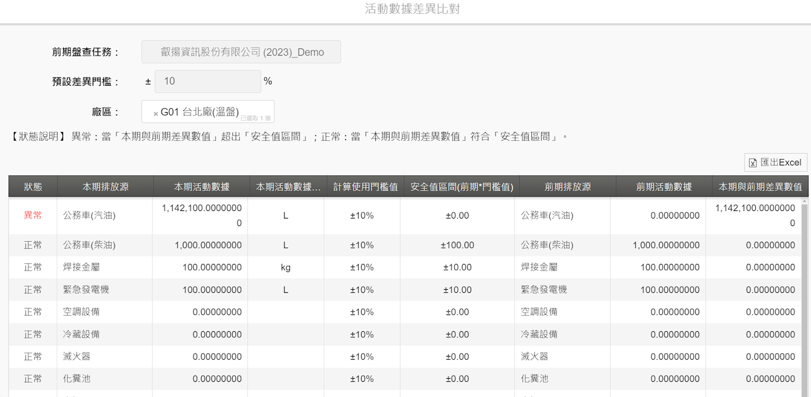The image size is (811, 397).
Task: Click 安全值區間(前期*門檻值) column header
Action: pos(461,187)
